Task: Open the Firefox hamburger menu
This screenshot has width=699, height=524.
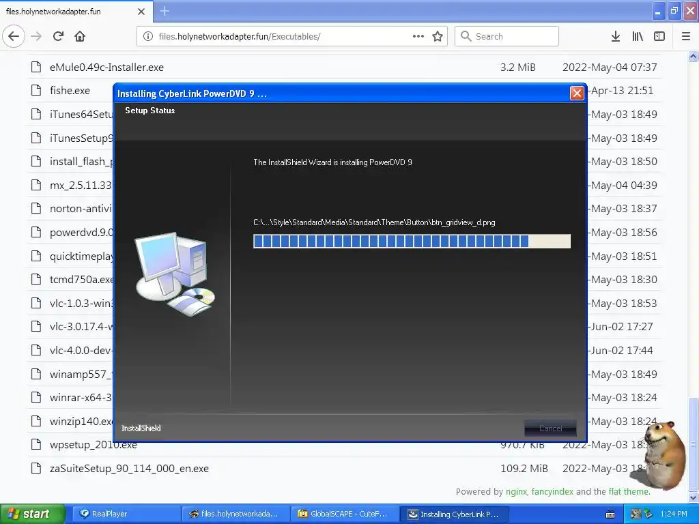Action: pyautogui.click(x=685, y=36)
